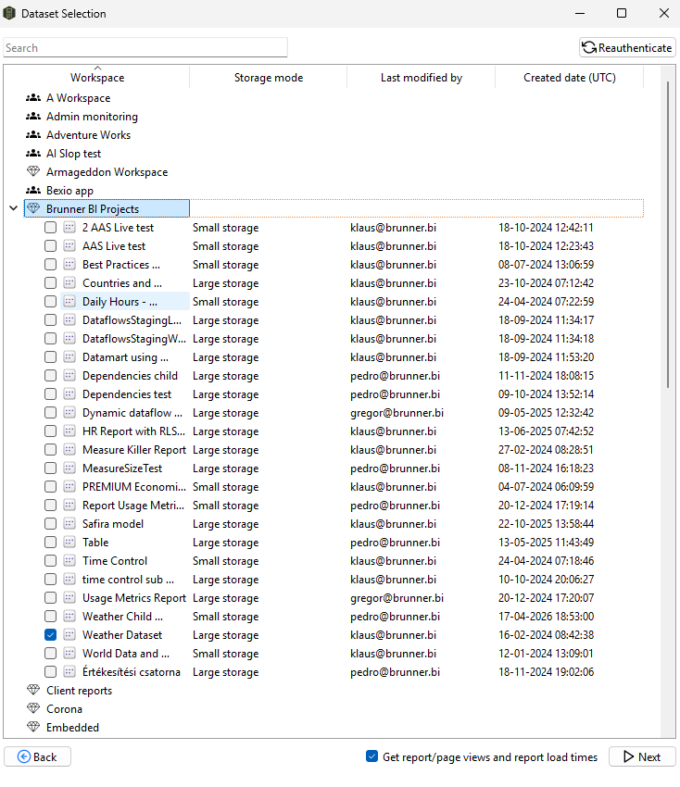Image resolution: width=680 pixels, height=787 pixels.
Task: Click the dataset icon of Dependencies test
Action: [x=69, y=394]
